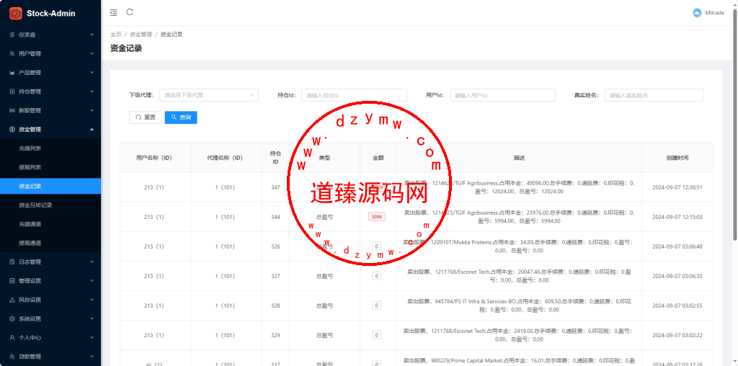The height and width of the screenshot is (366, 738).
Task: Click timestamp 2024-09-07 12:15:03
Action: tap(677, 217)
